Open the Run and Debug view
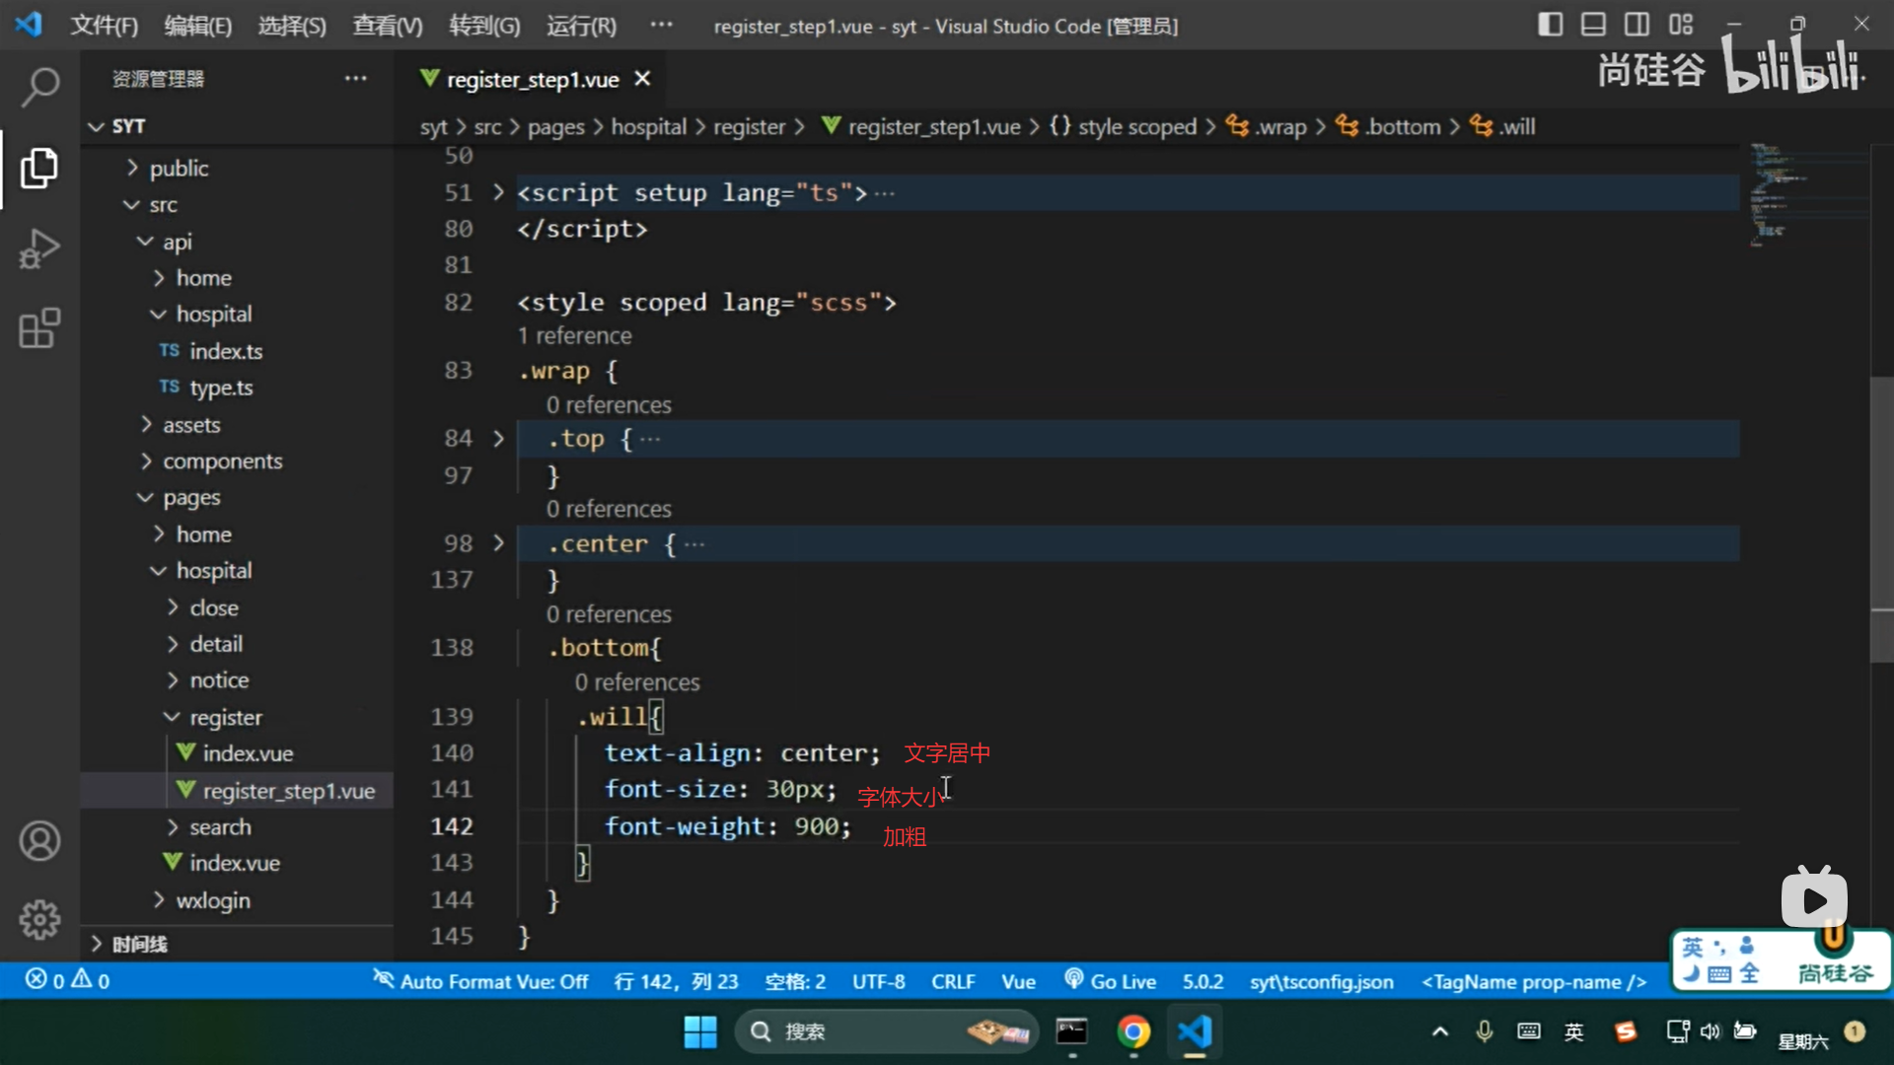Image resolution: width=1894 pixels, height=1065 pixels. pos(39,248)
